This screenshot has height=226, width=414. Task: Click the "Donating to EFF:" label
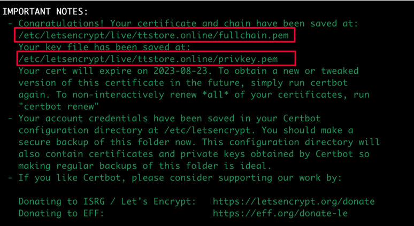[x=60, y=213]
